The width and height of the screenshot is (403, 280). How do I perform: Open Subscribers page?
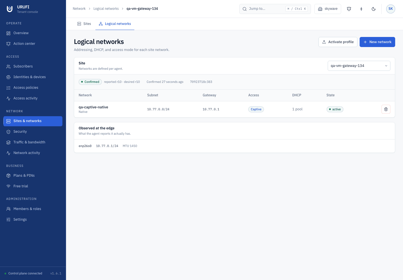[x=33, y=66]
